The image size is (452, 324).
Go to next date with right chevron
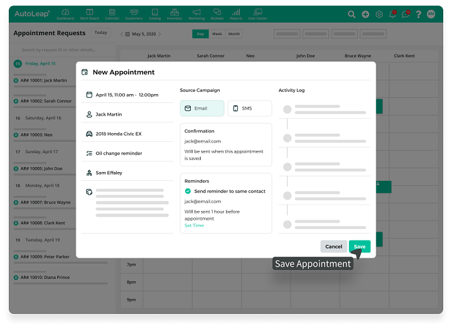[x=159, y=35]
